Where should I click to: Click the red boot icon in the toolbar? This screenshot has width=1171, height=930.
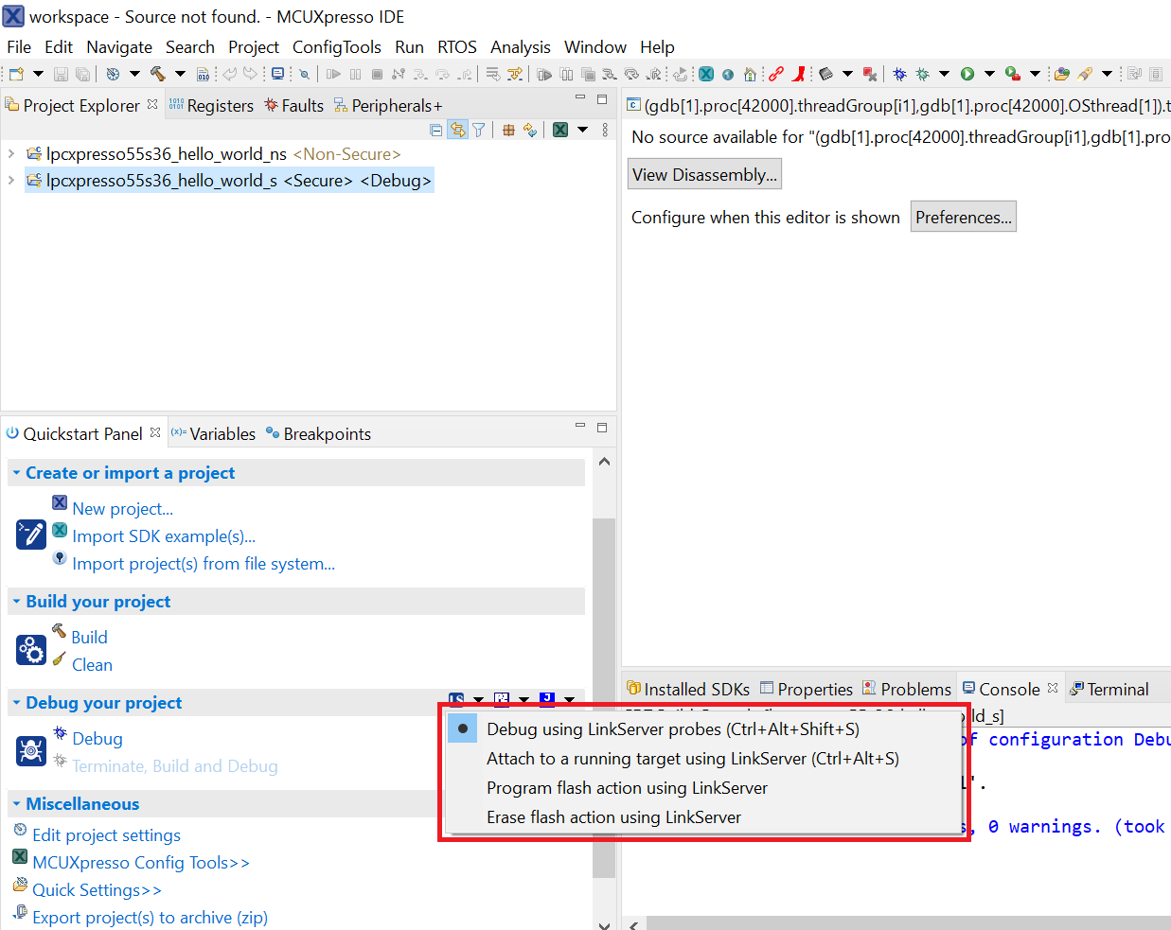[799, 74]
